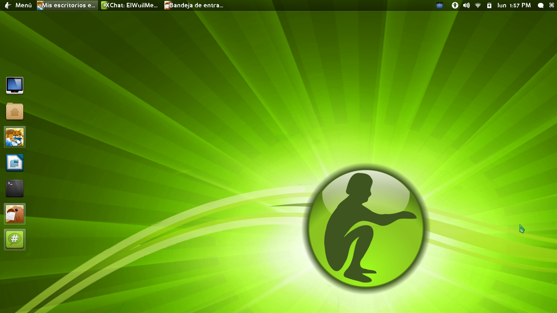Open the Wi-Fi network icon
This screenshot has width=557, height=313.
coord(478,5)
